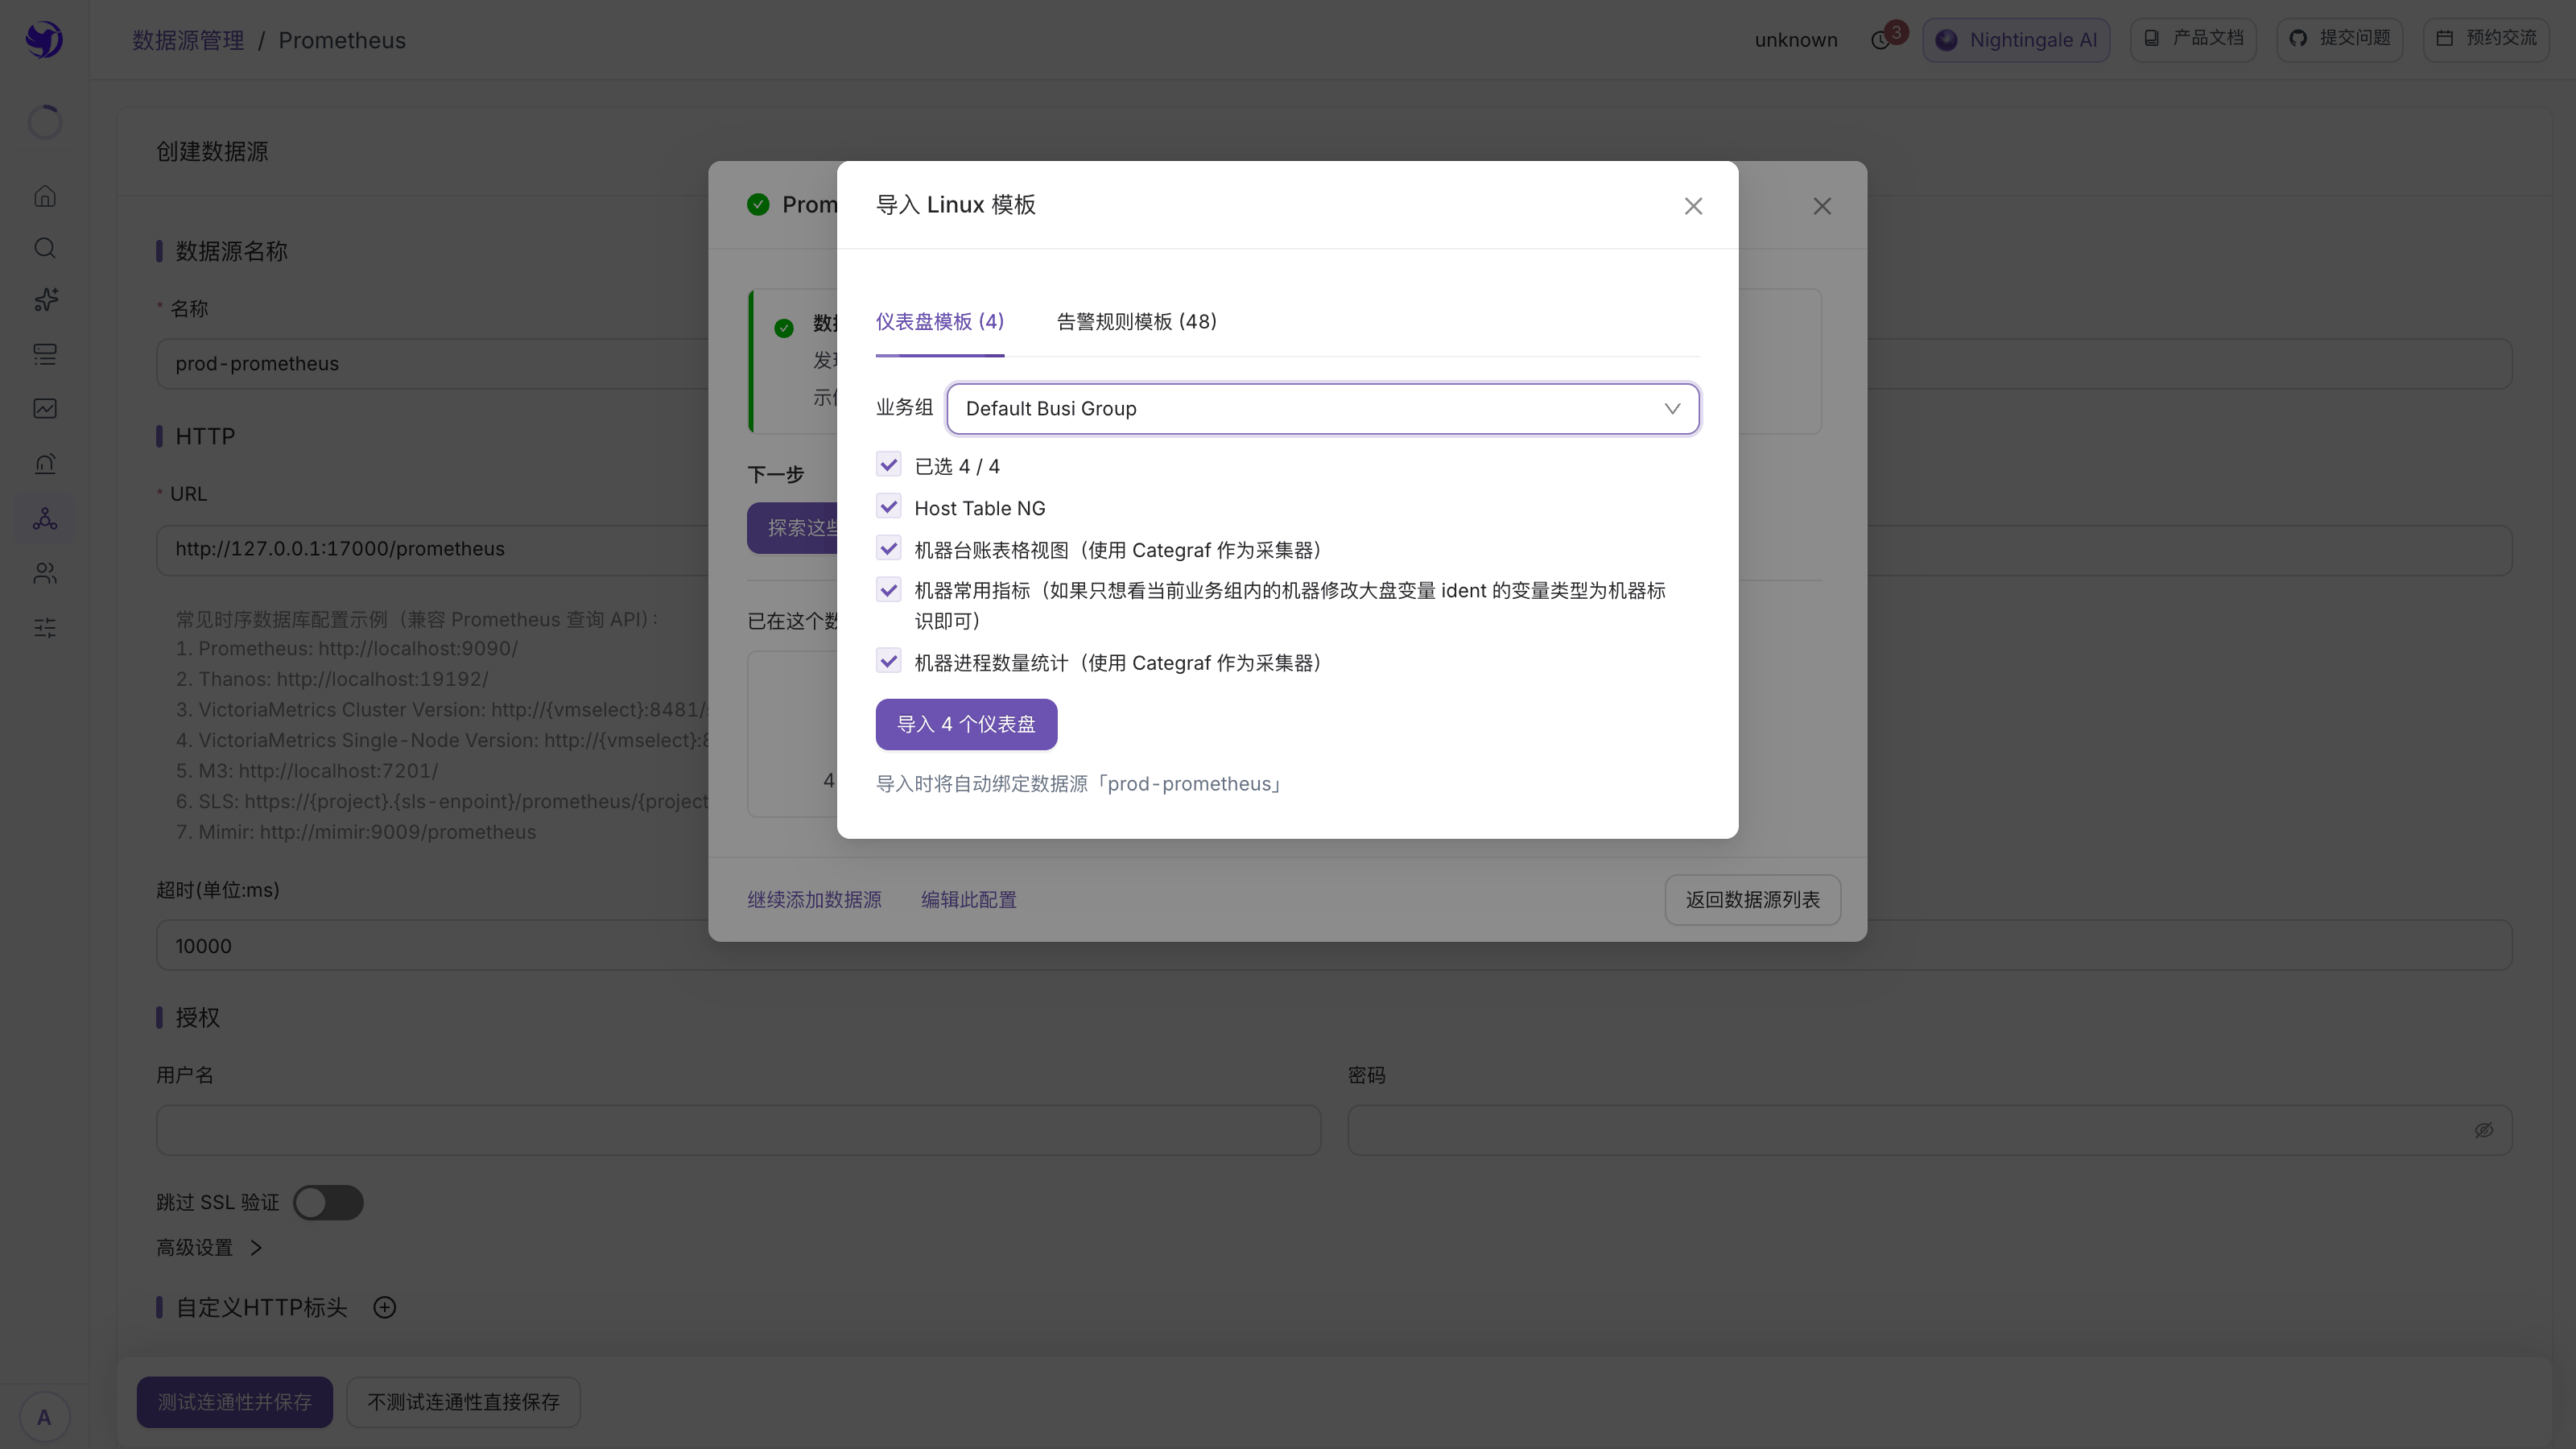
Task: Uncheck 机器台账表格视图 checkbox
Action: click(x=889, y=549)
